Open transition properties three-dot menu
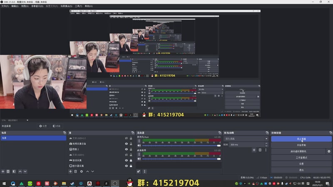Viewport: 333px width, 187px height. (266, 150)
